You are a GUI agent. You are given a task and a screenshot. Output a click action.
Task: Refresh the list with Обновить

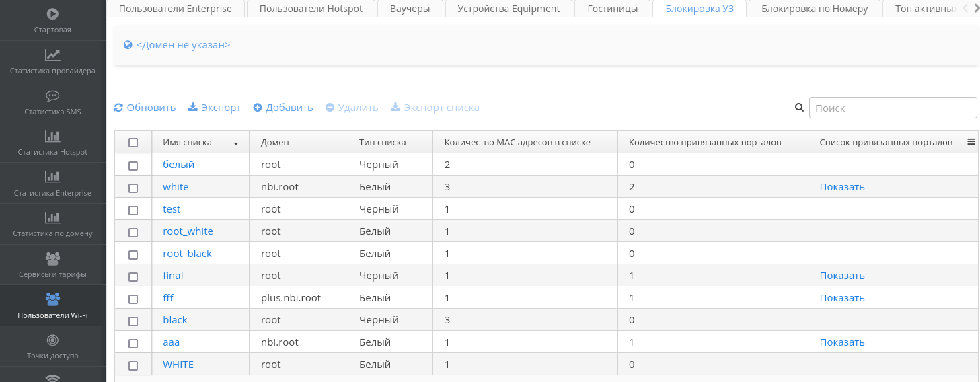[145, 108]
